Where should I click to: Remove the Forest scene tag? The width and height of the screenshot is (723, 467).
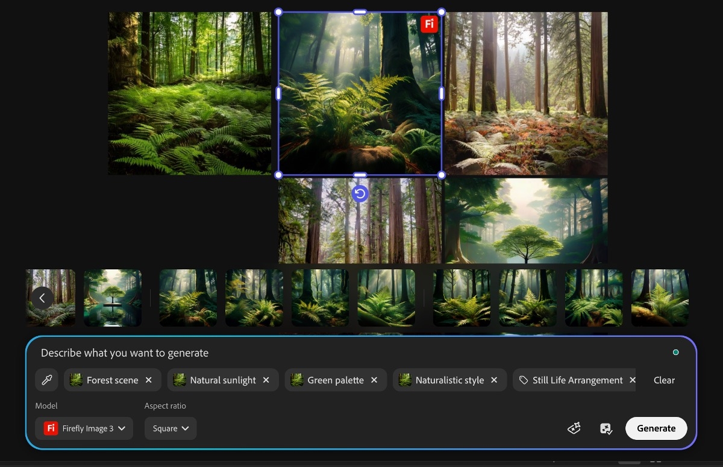(x=149, y=380)
